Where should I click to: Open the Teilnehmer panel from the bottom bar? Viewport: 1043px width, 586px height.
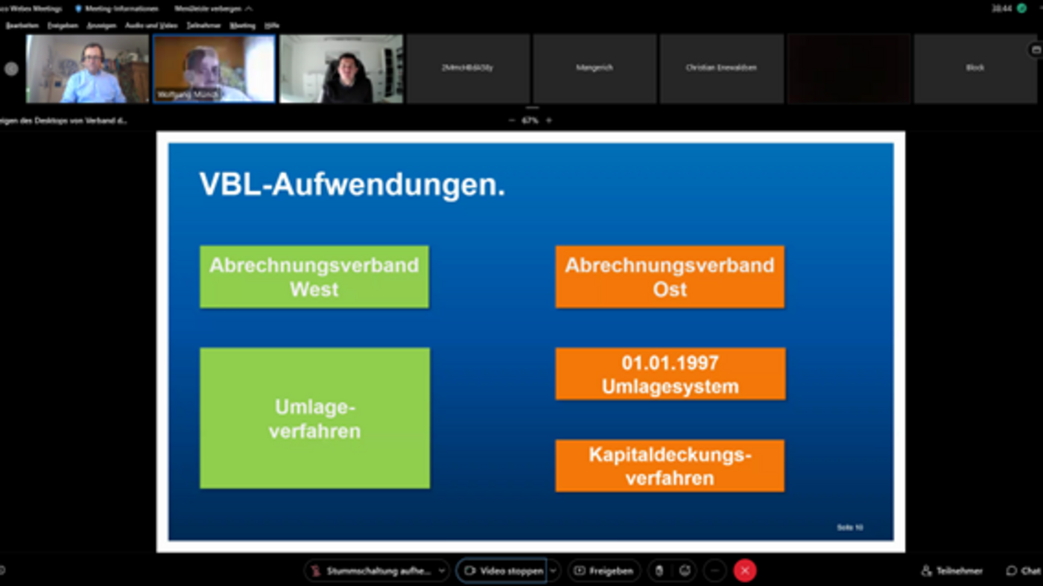click(952, 571)
